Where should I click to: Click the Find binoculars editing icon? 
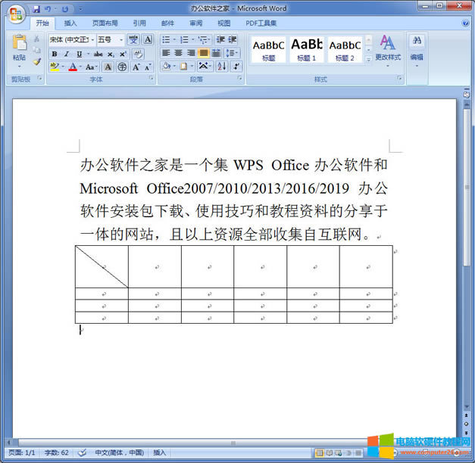[x=417, y=42]
